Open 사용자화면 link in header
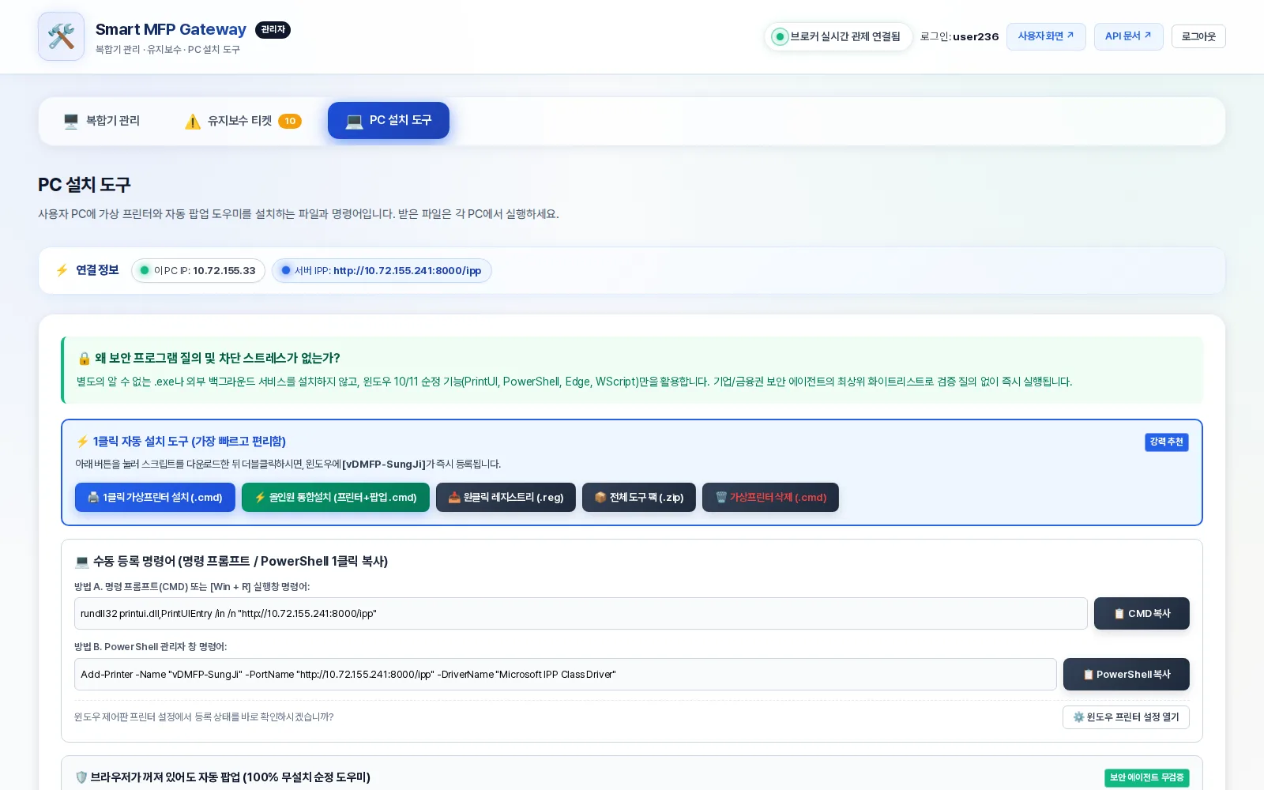1264x790 pixels. point(1046,36)
